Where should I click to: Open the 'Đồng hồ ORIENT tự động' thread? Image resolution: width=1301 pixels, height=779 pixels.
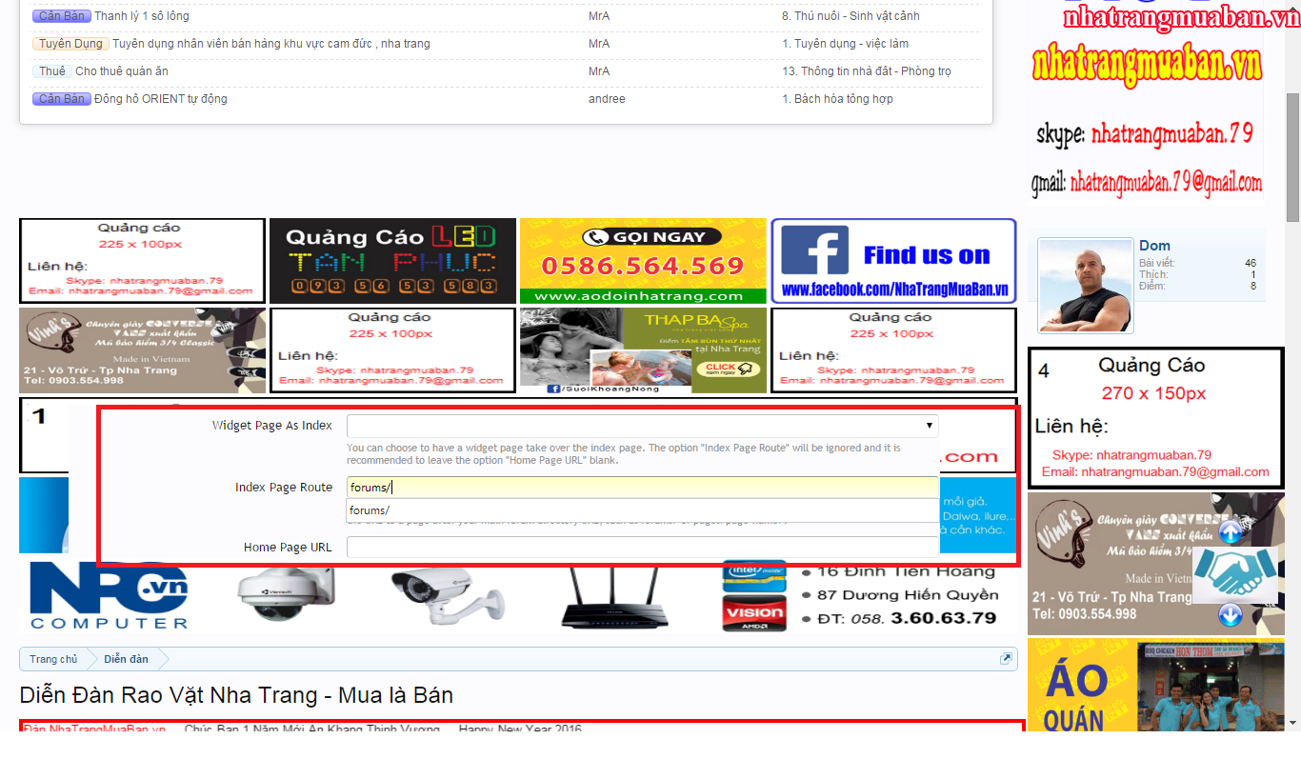[160, 99]
